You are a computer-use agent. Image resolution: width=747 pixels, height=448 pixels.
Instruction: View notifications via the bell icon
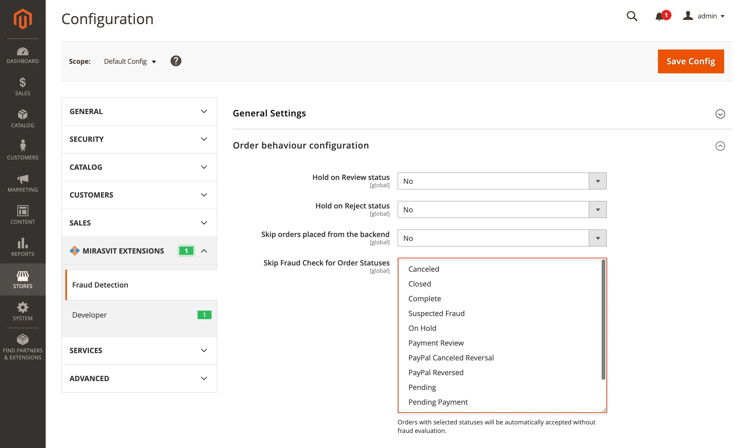click(659, 16)
